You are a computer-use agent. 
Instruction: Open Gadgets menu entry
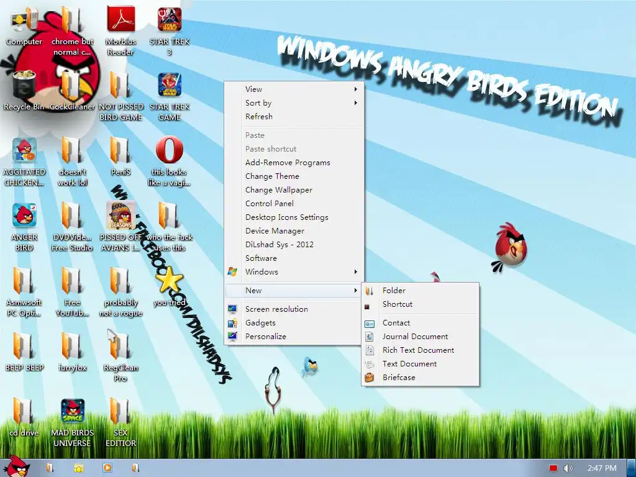point(294,323)
